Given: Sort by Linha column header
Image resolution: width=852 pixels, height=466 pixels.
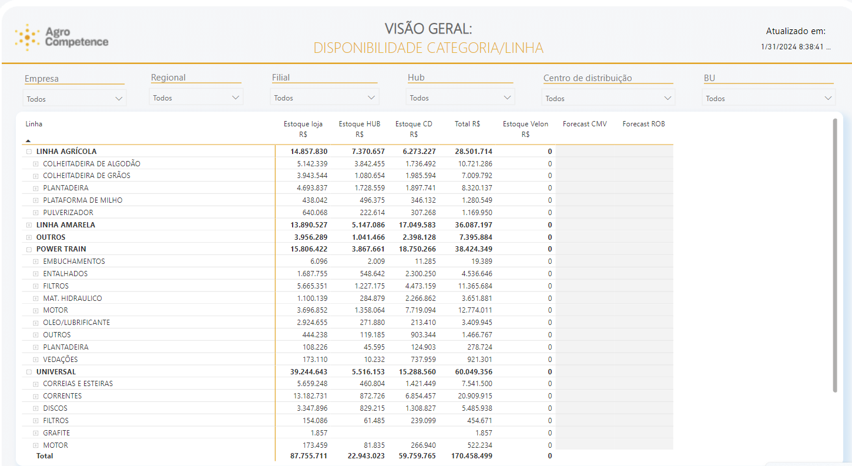Looking at the screenshot, I should click(x=34, y=124).
